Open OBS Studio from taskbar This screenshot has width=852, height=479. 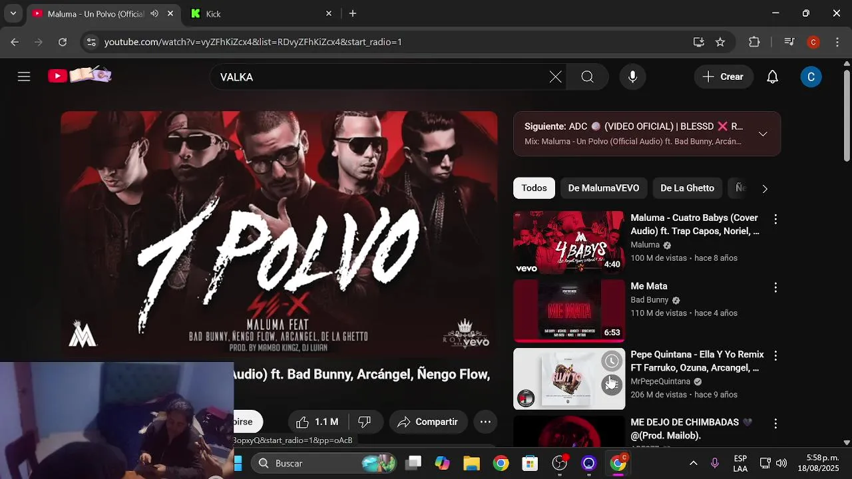click(x=559, y=463)
